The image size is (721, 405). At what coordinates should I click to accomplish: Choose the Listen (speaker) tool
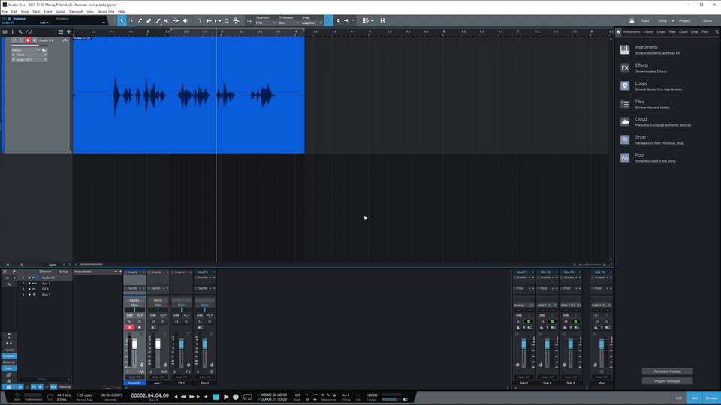tap(186, 20)
